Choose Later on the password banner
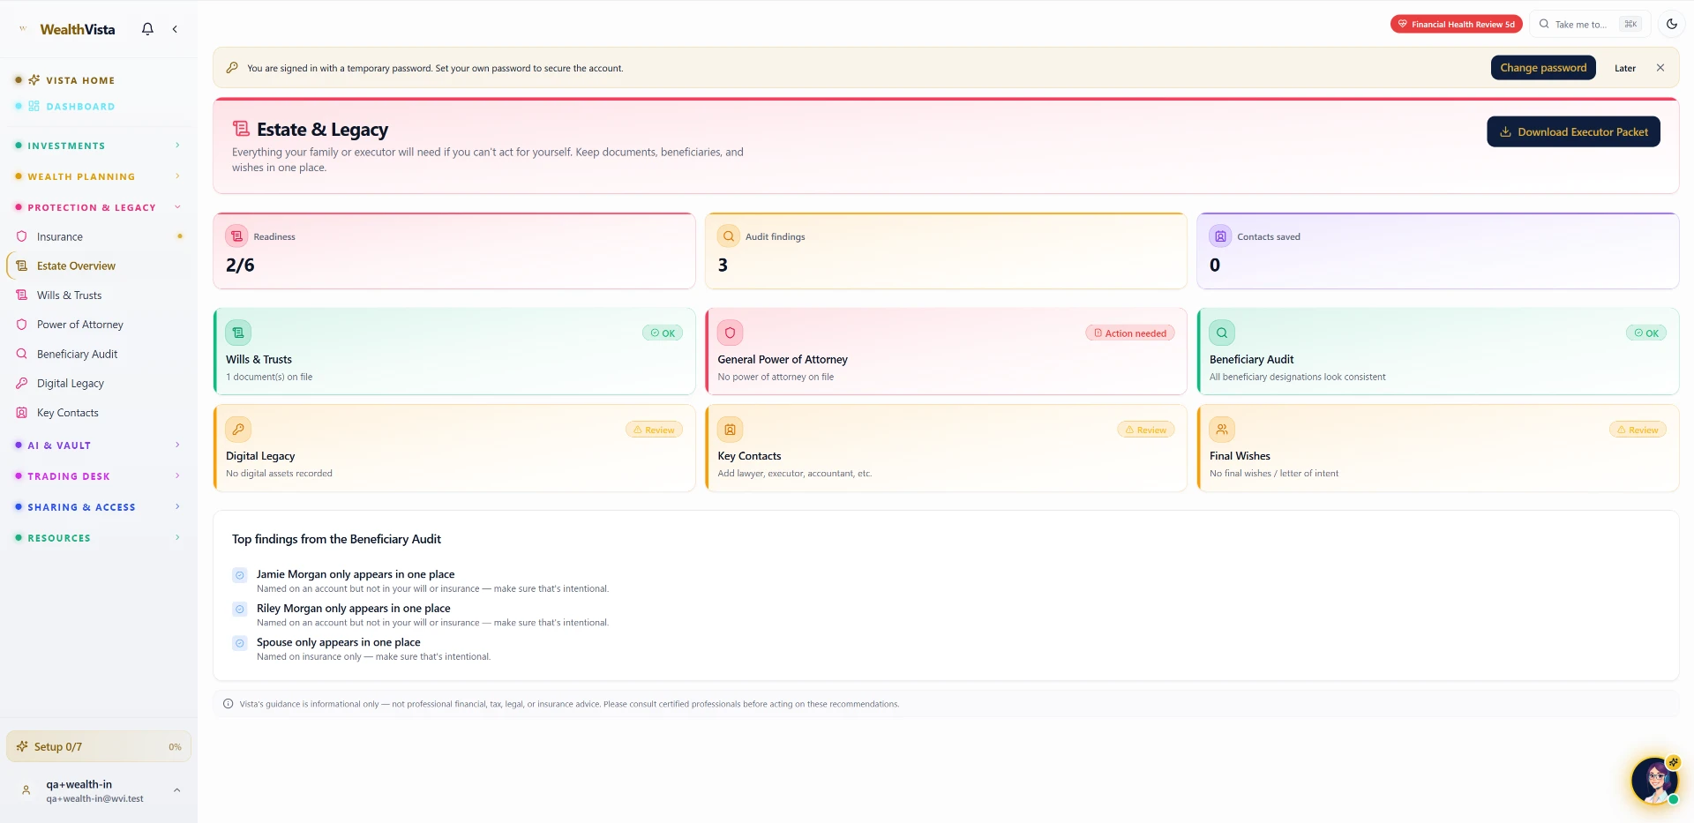1694x823 pixels. point(1624,68)
